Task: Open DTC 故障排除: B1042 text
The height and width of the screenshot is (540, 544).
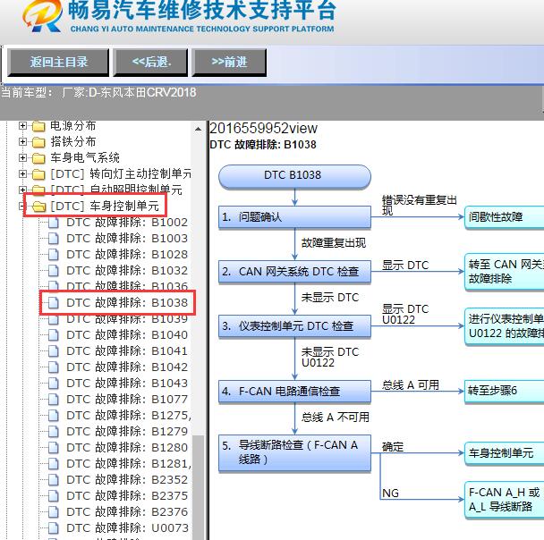Action: [127, 367]
